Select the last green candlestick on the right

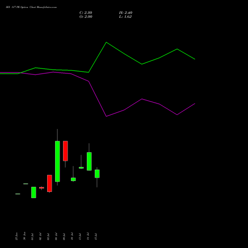[x=97, y=174]
